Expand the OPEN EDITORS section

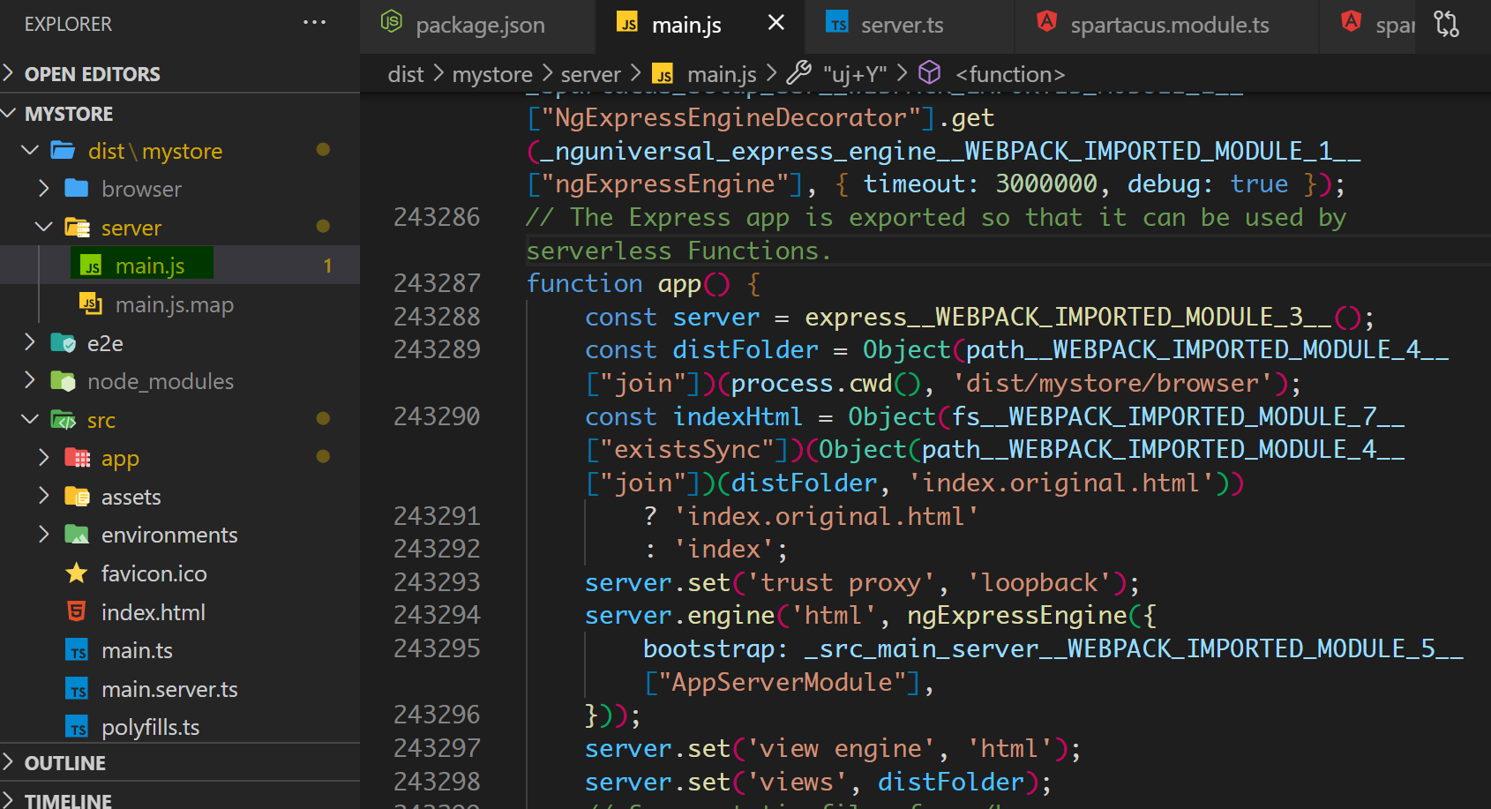click(x=9, y=73)
